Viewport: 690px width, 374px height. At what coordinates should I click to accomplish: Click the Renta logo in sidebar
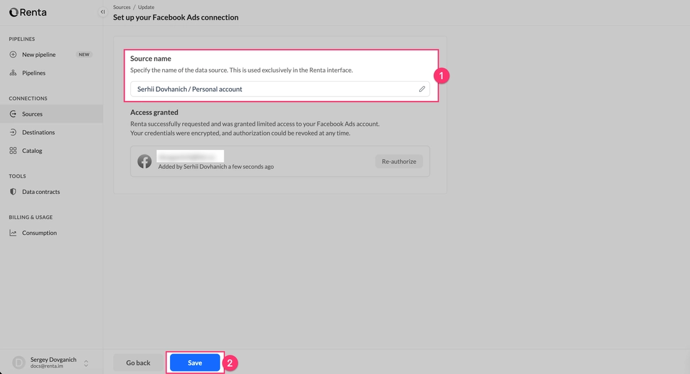click(x=28, y=12)
